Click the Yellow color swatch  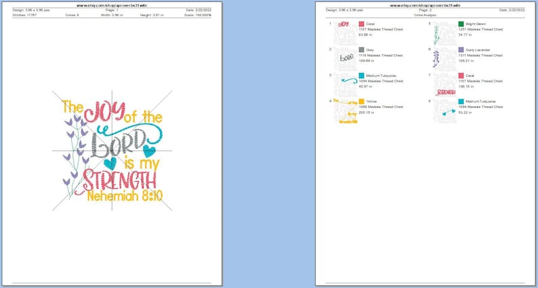point(361,101)
